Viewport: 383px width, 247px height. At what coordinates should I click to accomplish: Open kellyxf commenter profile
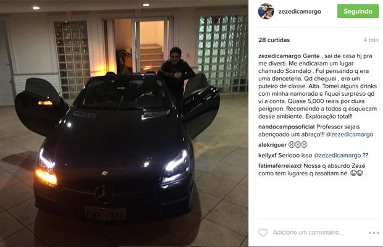point(267,156)
